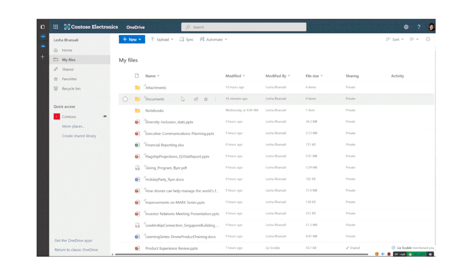The width and height of the screenshot is (475, 267).
Task: Click the plus icon in left rail
Action: pos(43,57)
